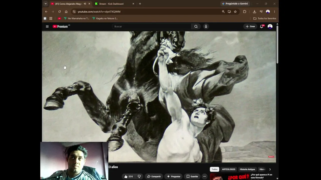Show more category chips with right chevron
Image resolution: width=321 pixels, height=180 pixels.
tap(270, 169)
